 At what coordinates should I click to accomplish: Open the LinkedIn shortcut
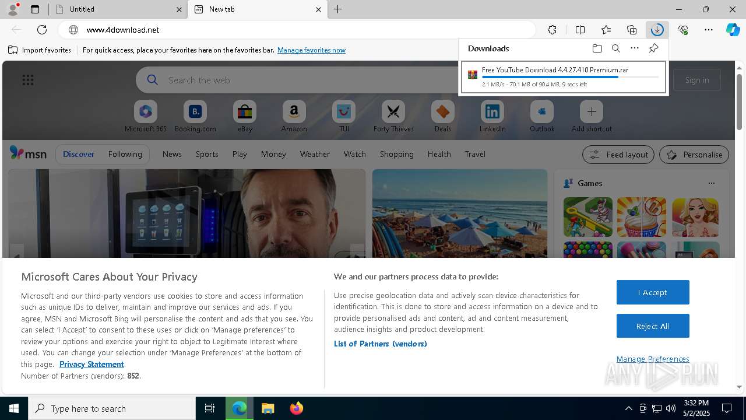pyautogui.click(x=492, y=117)
